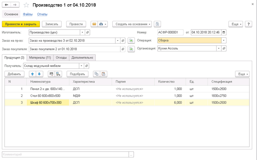This screenshot has width=257, height=160.
Task: Open the Получатель warehouse dropdown
Action: tap(82, 66)
